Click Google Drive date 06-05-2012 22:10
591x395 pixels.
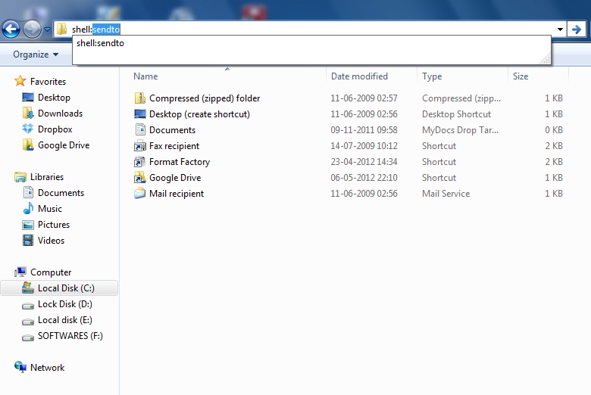364,178
